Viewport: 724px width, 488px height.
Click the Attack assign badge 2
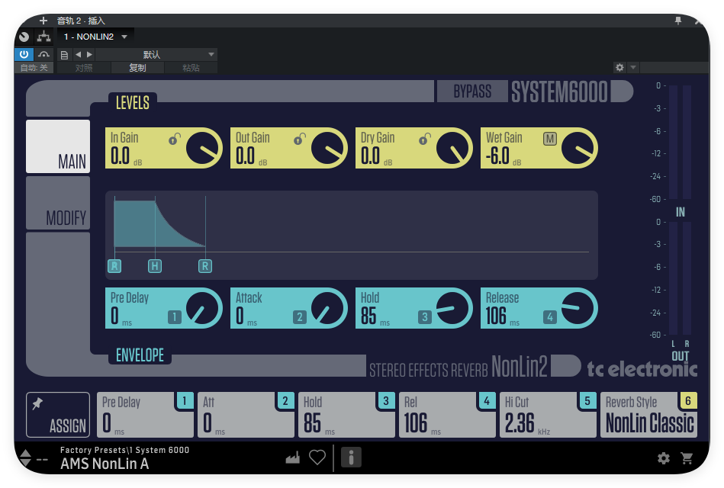(x=300, y=317)
